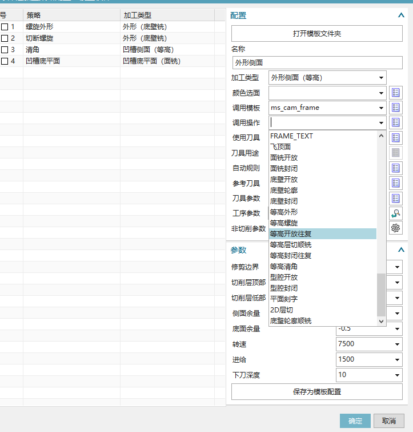Viewport: 413px width, 432px height.
Task: Click the 调用操作 text input field
Action: pos(323,122)
